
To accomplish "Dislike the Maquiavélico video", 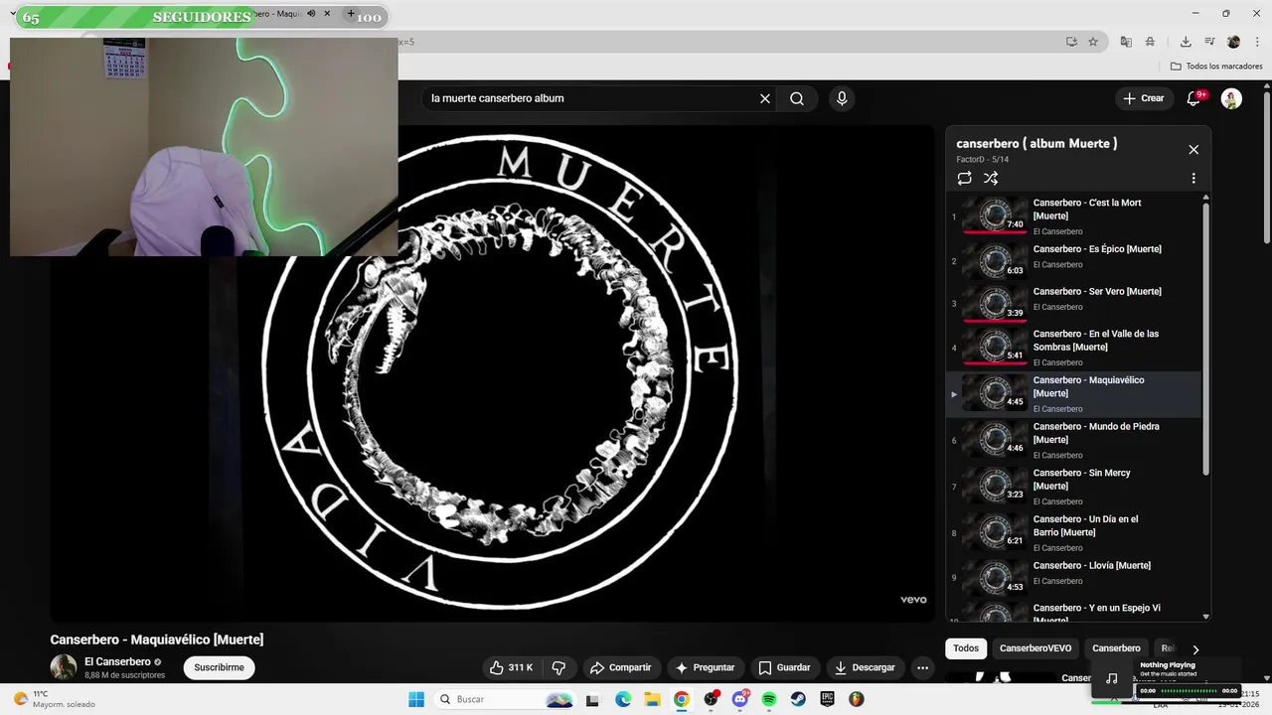I will click(x=558, y=667).
